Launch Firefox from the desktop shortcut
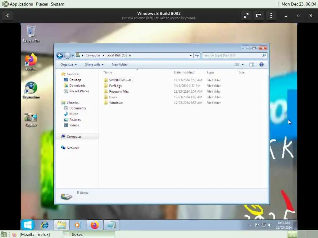 coord(31,62)
